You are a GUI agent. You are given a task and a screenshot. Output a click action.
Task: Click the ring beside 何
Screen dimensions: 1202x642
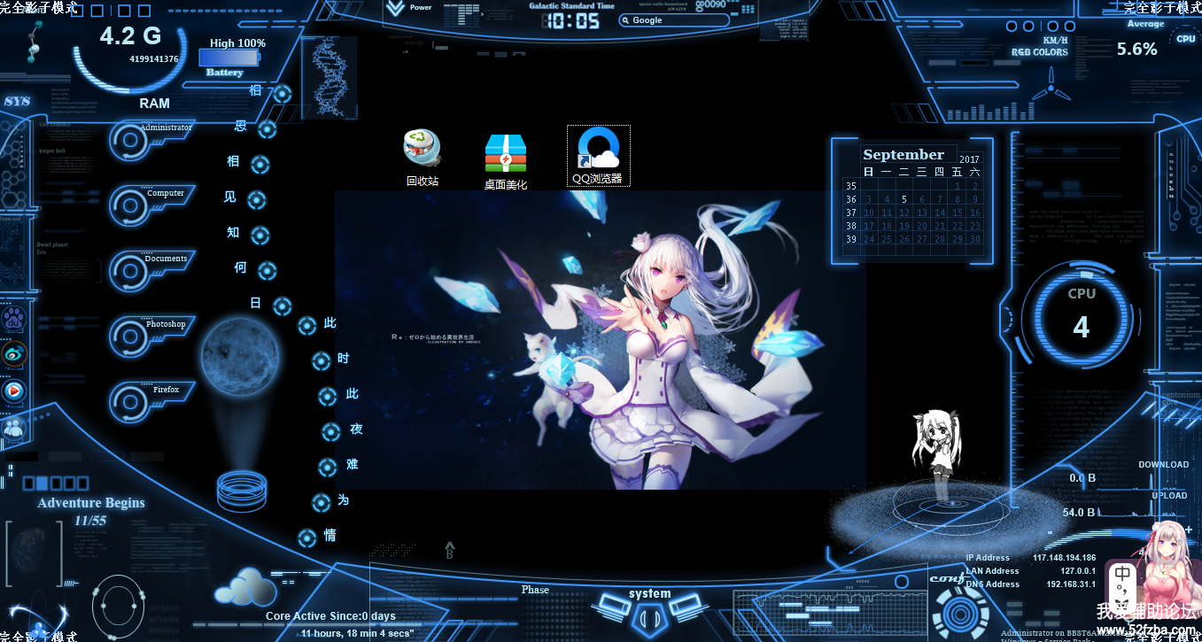(x=267, y=271)
